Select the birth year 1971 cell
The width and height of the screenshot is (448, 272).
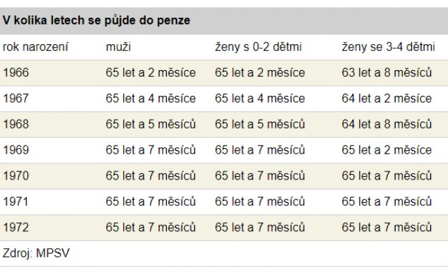coord(16,201)
